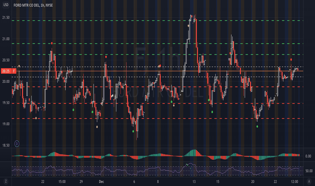Click the 20.25 current price label
The image size is (315, 186).
6,71
